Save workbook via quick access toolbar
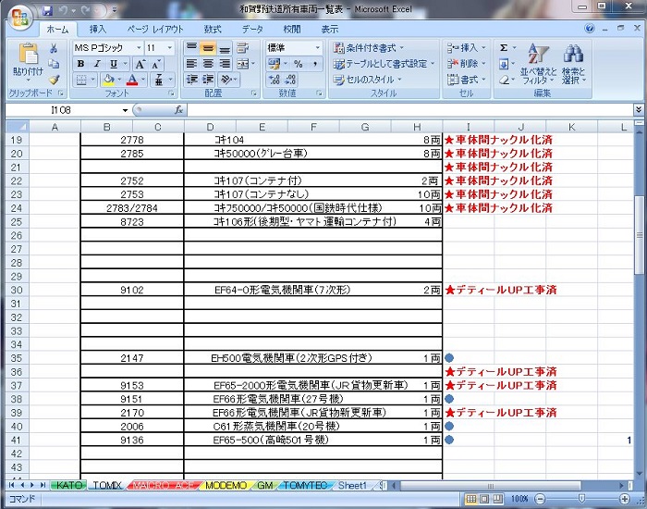647x509 pixels. point(47,10)
